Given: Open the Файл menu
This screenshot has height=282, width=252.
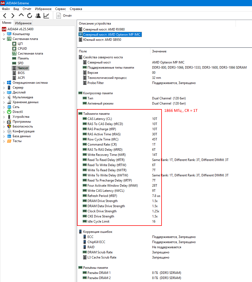Looking at the screenshot, I should point(6,9).
